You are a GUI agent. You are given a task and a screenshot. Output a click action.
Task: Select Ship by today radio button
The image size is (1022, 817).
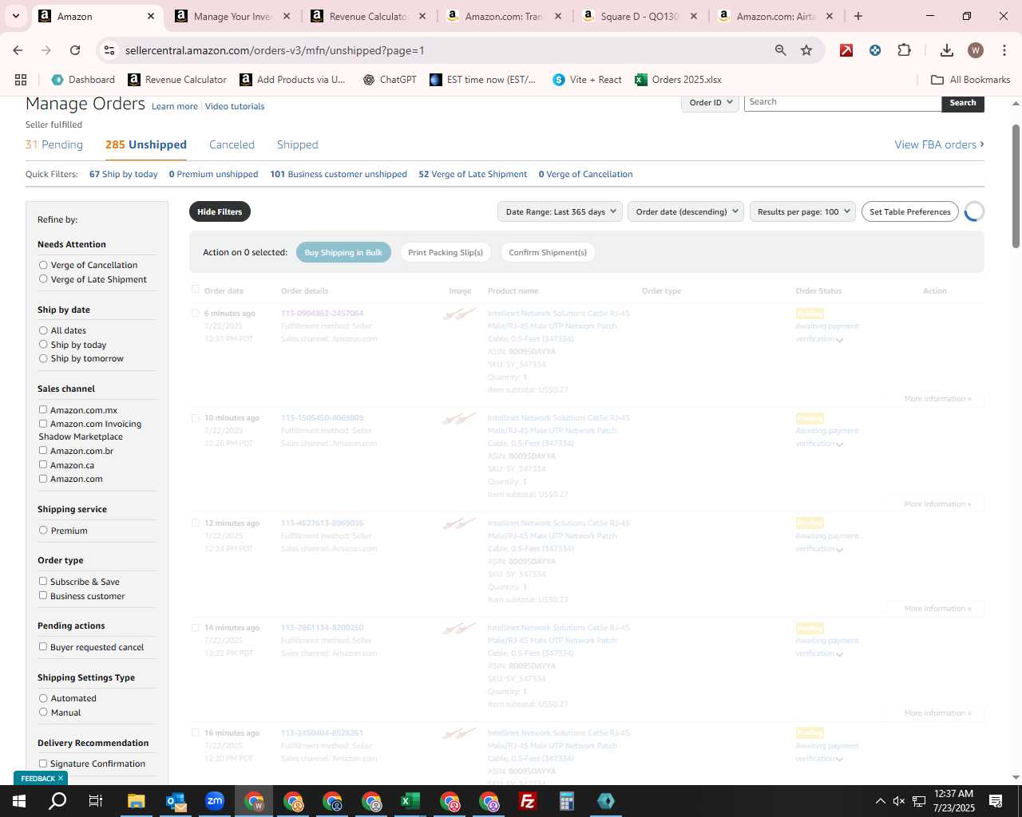pos(43,345)
